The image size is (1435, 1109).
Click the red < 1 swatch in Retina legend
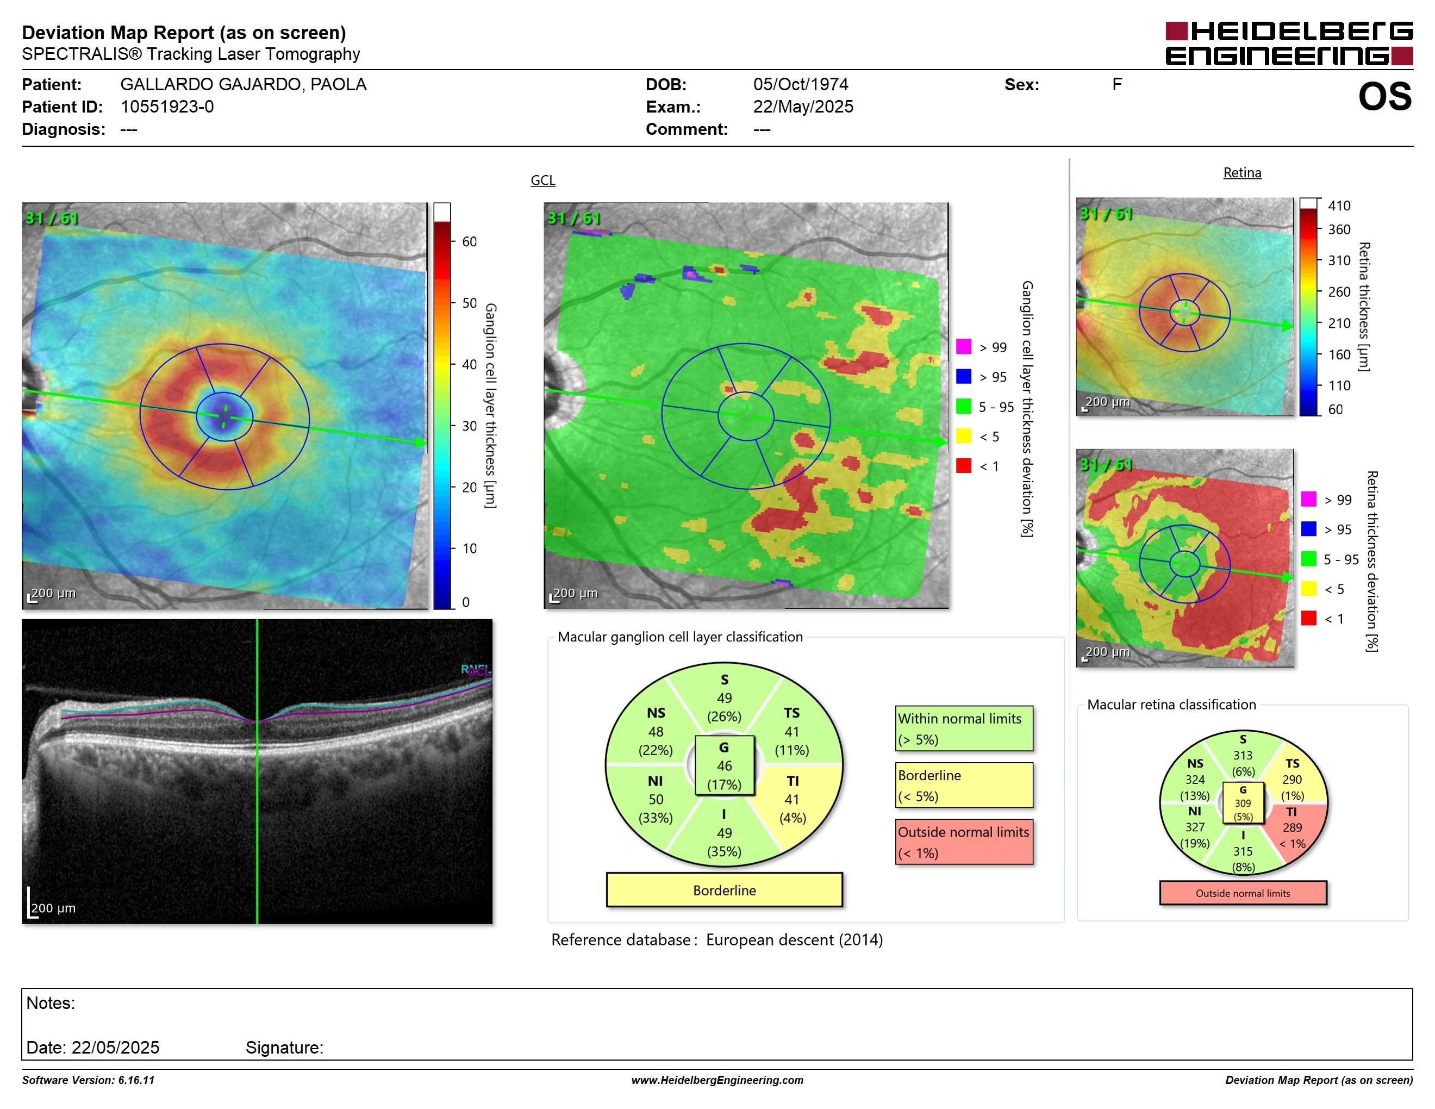click(1309, 618)
